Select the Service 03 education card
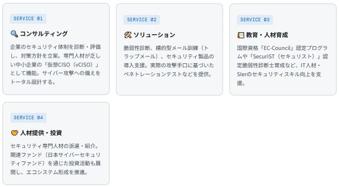Screen dimensions: 339x187 click(283, 49)
